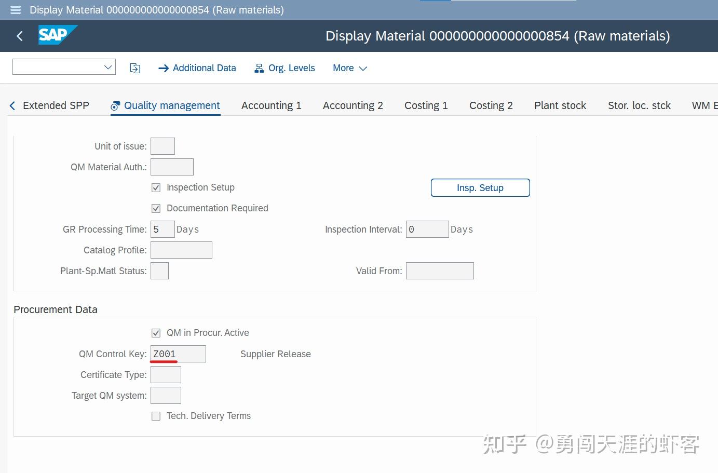Switch to the Accounting 1 tab
This screenshot has width=718, height=473.
click(x=271, y=105)
